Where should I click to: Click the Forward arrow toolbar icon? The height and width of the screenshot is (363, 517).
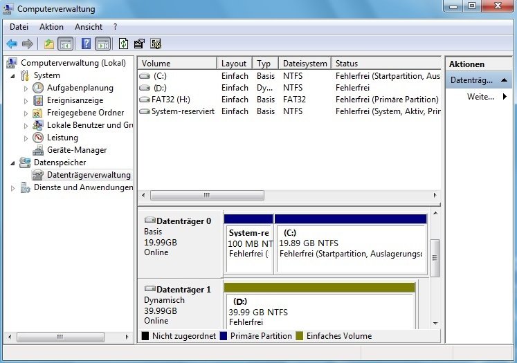click(x=28, y=44)
